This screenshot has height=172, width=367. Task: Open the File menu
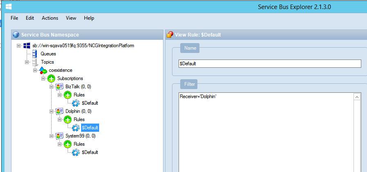[14, 18]
